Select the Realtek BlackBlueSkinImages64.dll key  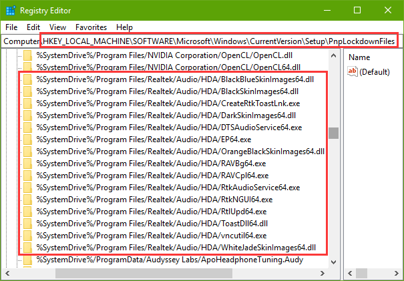click(x=175, y=79)
